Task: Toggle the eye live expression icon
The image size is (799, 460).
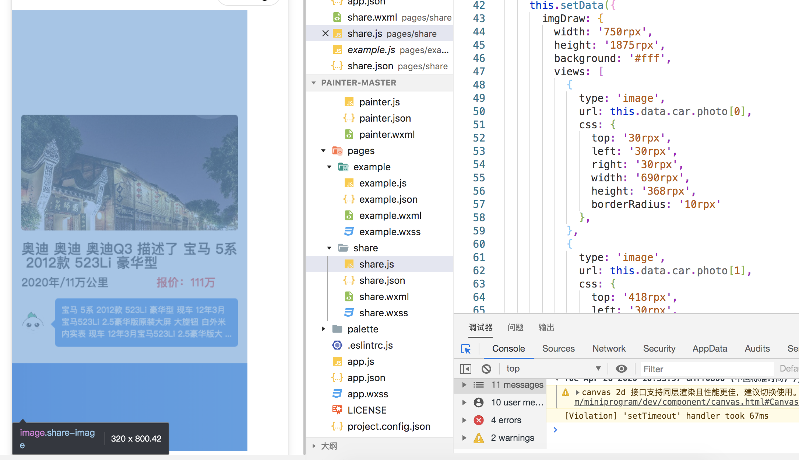Action: tap(621, 369)
